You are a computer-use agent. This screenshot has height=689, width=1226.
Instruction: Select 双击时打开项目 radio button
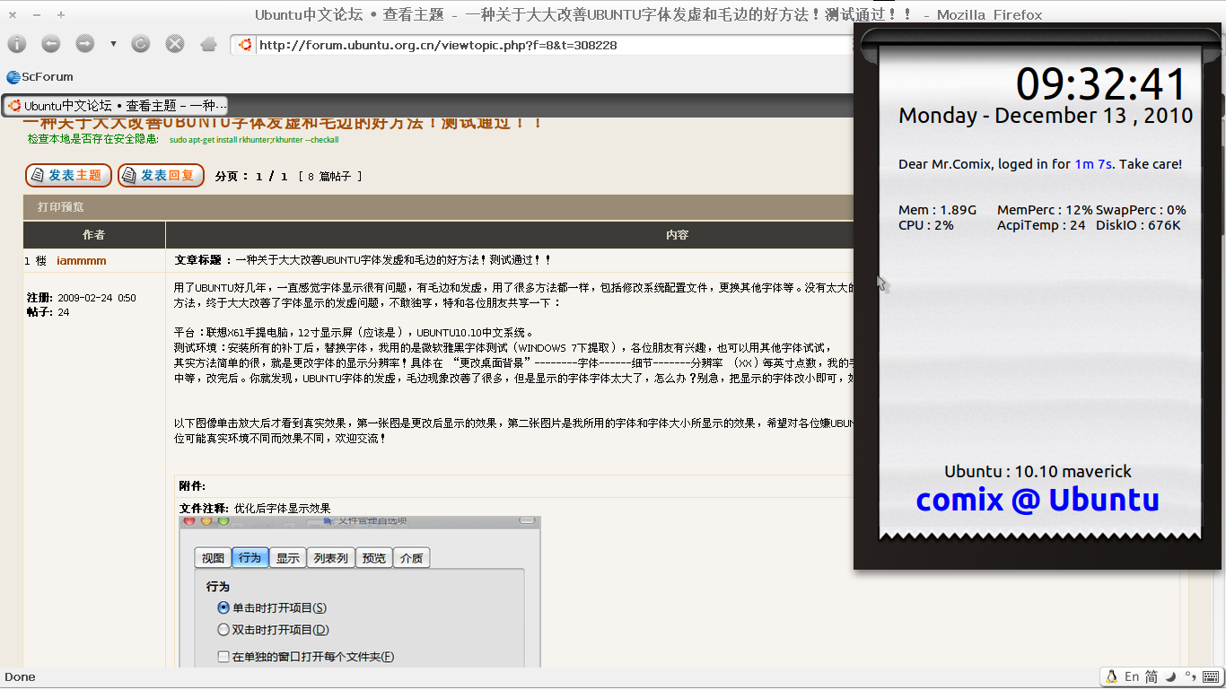pos(223,630)
